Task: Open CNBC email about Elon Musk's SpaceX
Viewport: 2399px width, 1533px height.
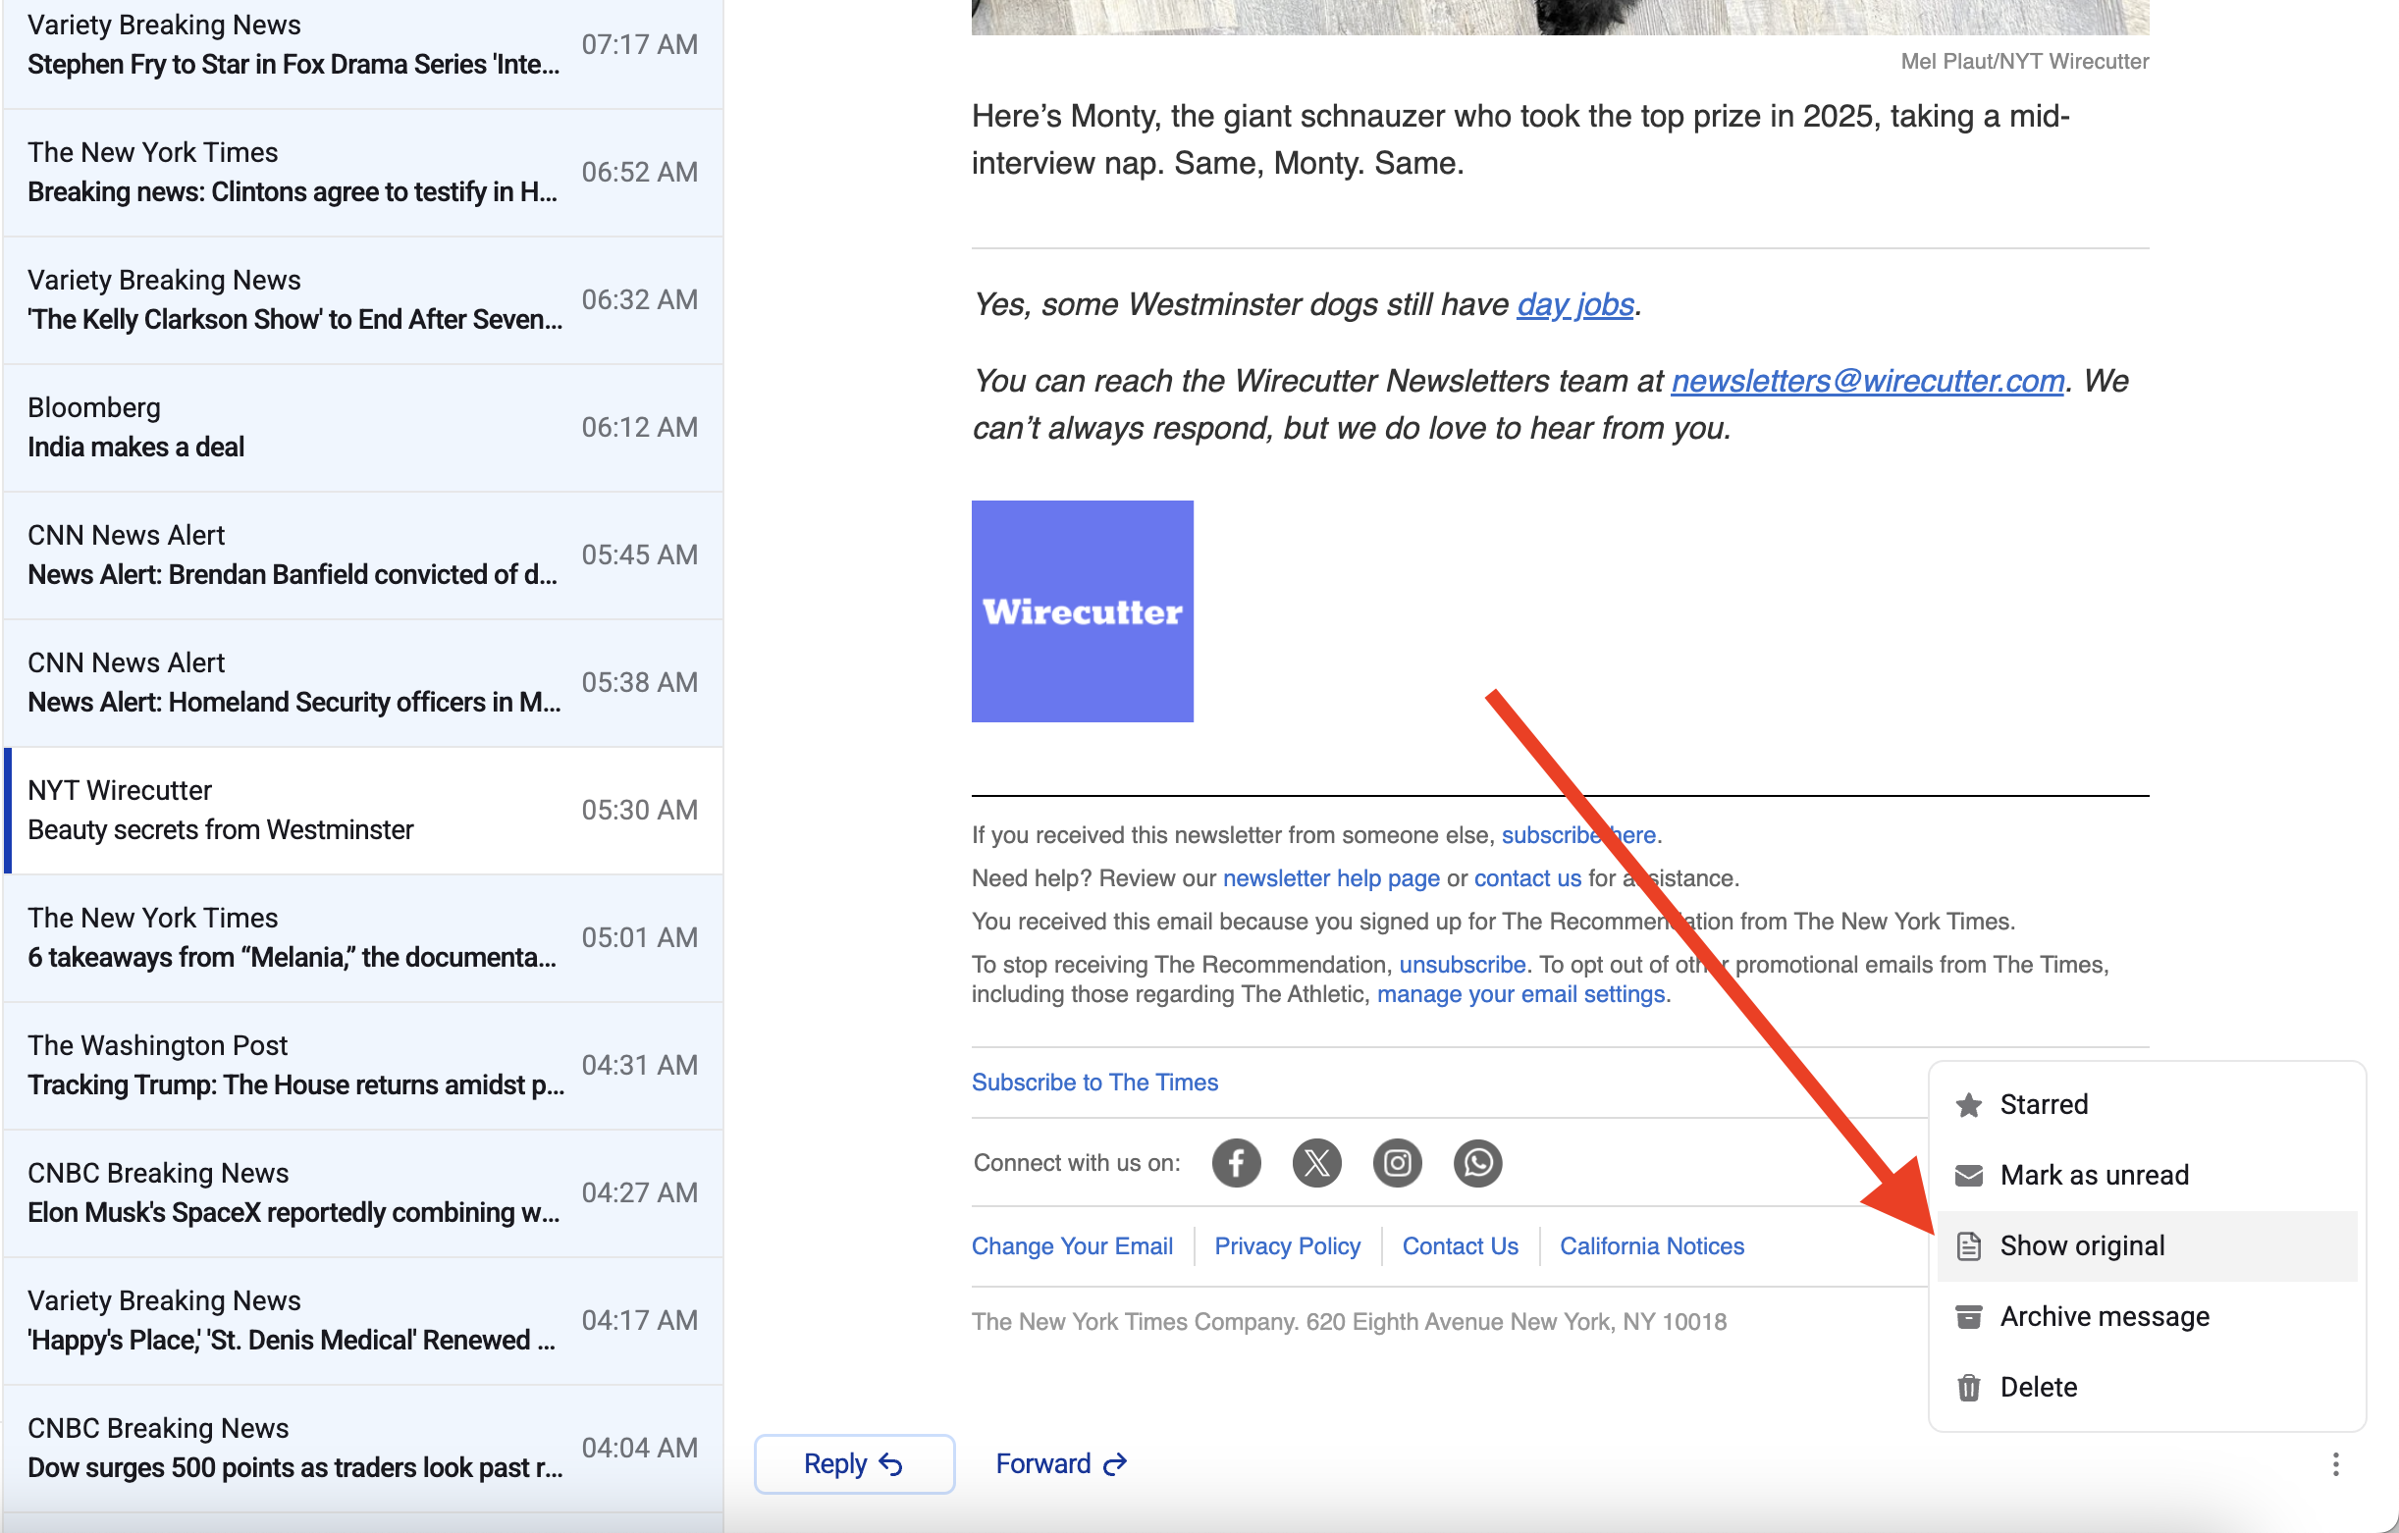Action: coord(362,1192)
